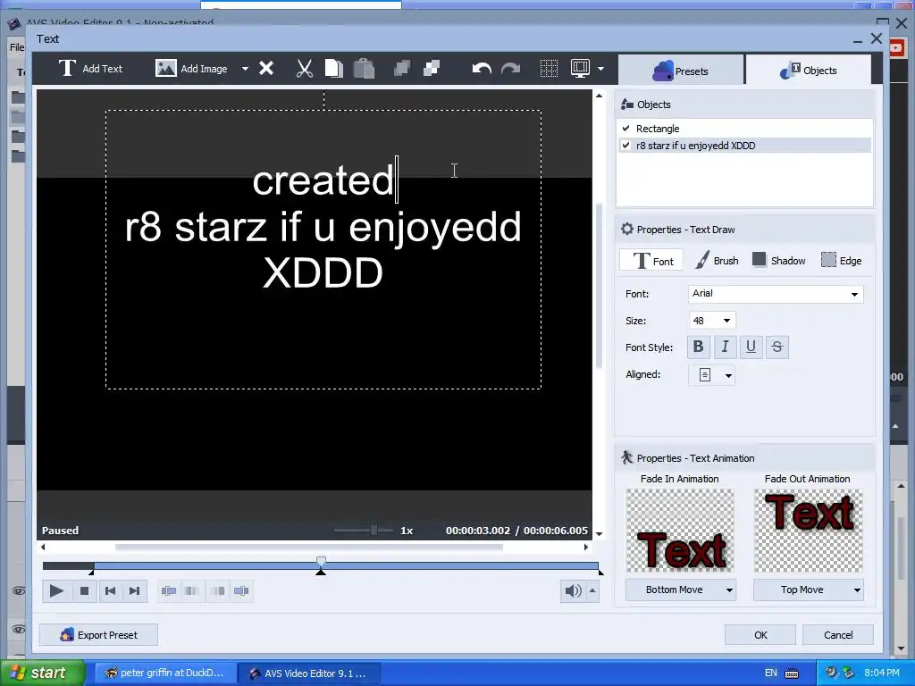The image size is (915, 686).
Task: Delete selected object with X icon
Action: click(266, 68)
